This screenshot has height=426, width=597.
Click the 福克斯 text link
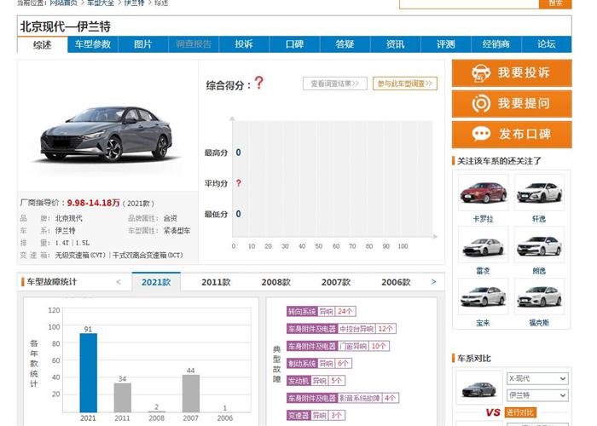coord(539,323)
